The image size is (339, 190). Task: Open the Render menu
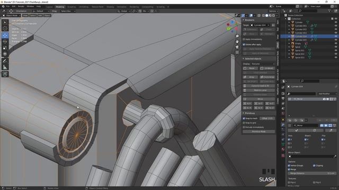(x=21, y=6)
